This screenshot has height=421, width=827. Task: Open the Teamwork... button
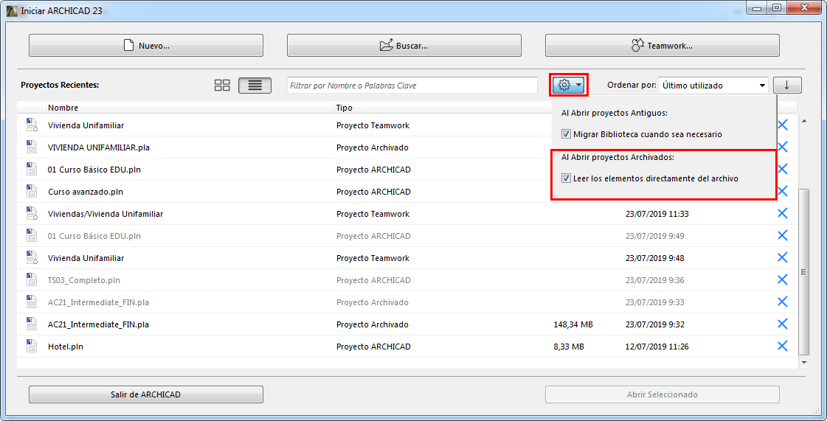click(x=662, y=45)
